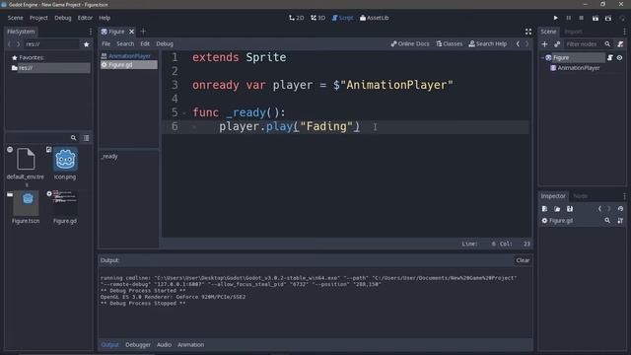This screenshot has height=355, width=631.
Task: Toggle Figure node visibility eye
Action: pyautogui.click(x=619, y=58)
